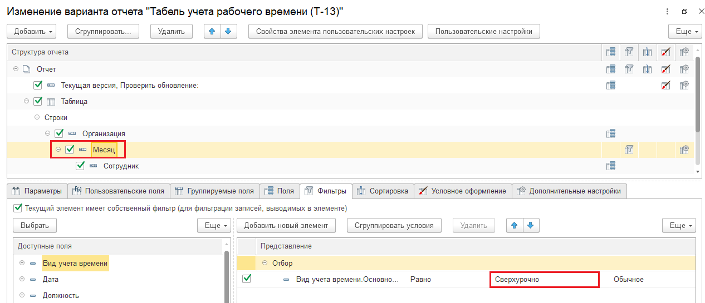Click fields icon in Организация row

click(611, 133)
